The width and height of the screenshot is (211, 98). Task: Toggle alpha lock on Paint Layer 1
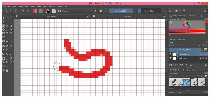[x=206, y=54]
